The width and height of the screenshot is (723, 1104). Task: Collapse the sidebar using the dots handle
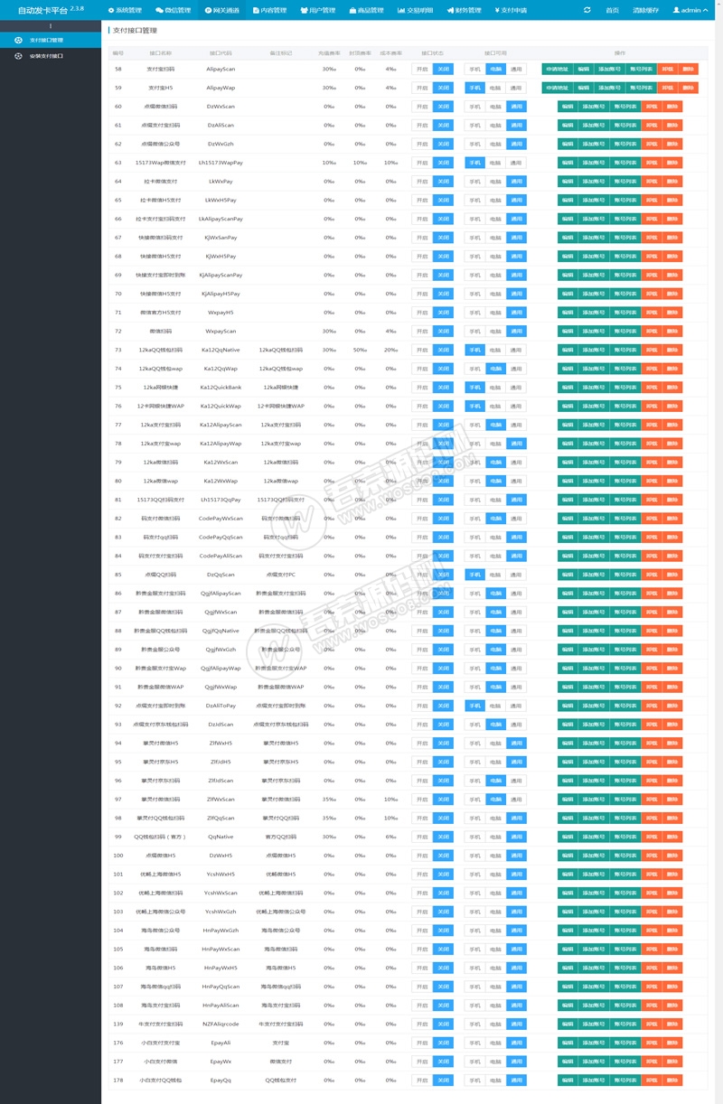coord(51,26)
